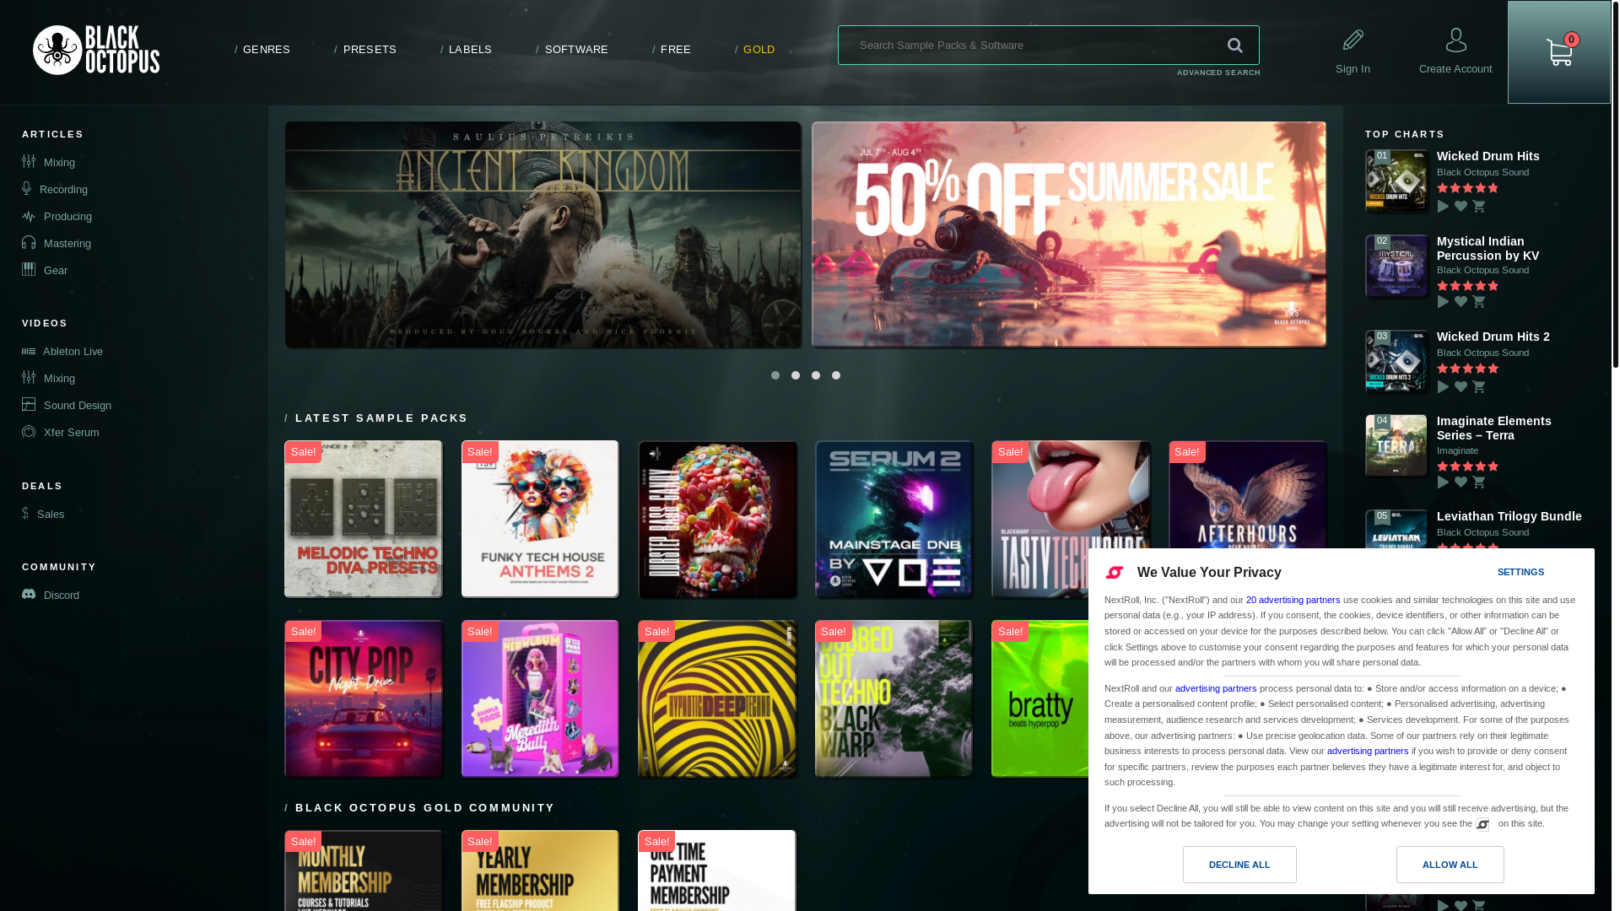This screenshot has width=1620, height=911.
Task: Open Melodic Techno Diva Presets pack
Action: click(364, 519)
